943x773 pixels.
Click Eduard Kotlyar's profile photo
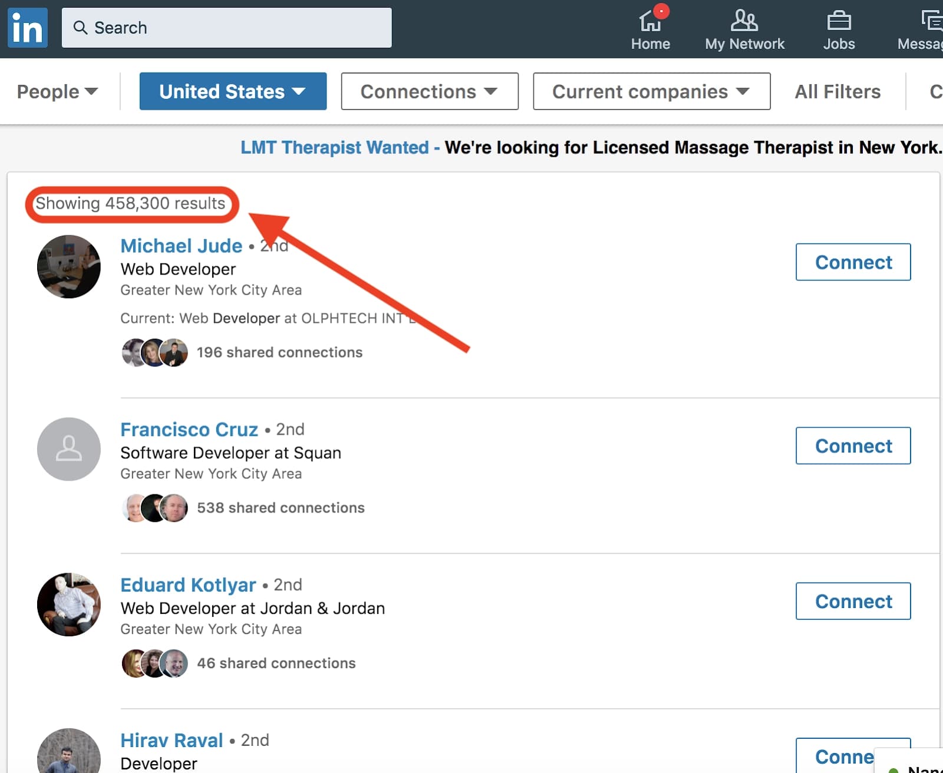(68, 604)
